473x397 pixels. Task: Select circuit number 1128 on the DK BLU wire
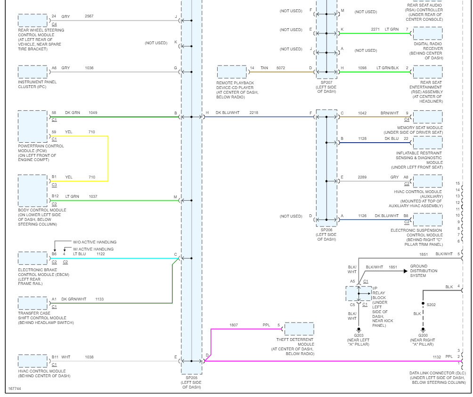362,138
